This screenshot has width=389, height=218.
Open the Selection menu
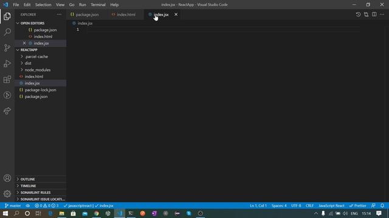point(43,5)
